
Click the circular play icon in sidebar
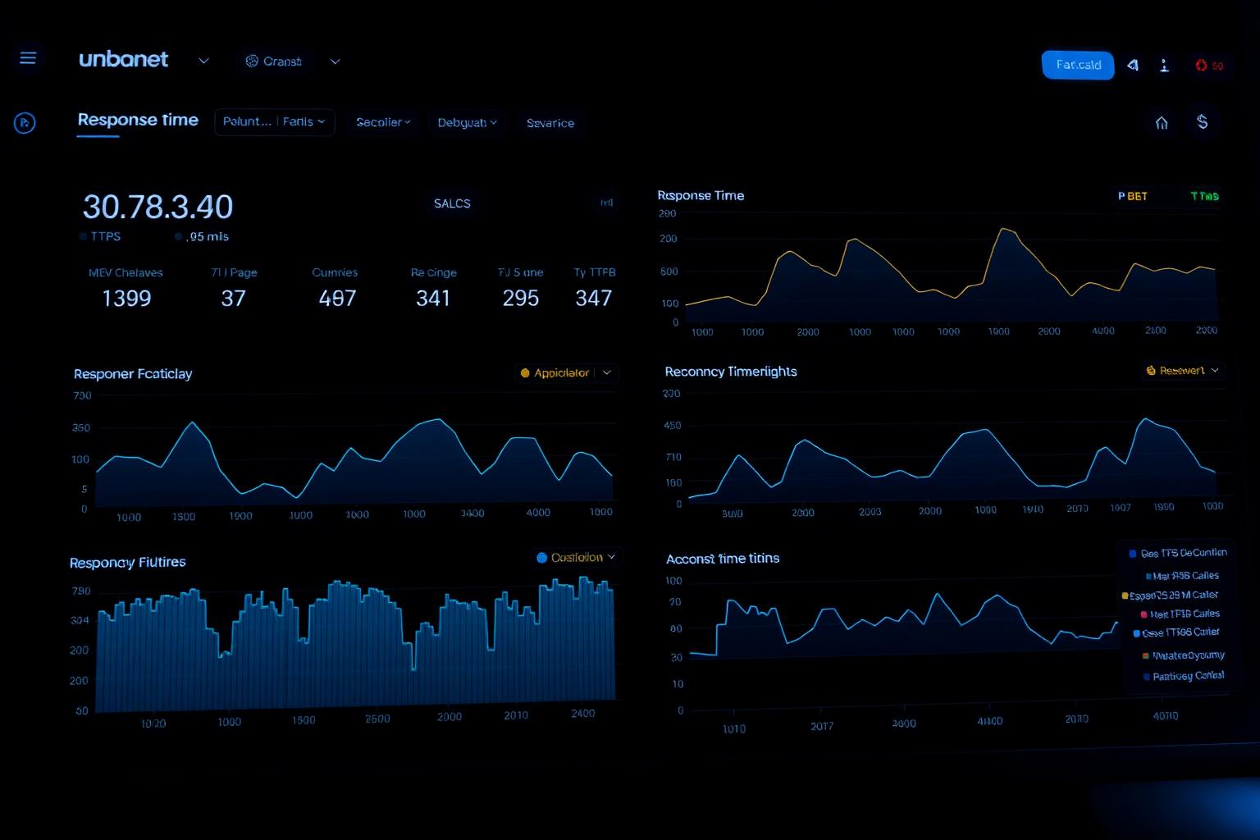point(25,123)
